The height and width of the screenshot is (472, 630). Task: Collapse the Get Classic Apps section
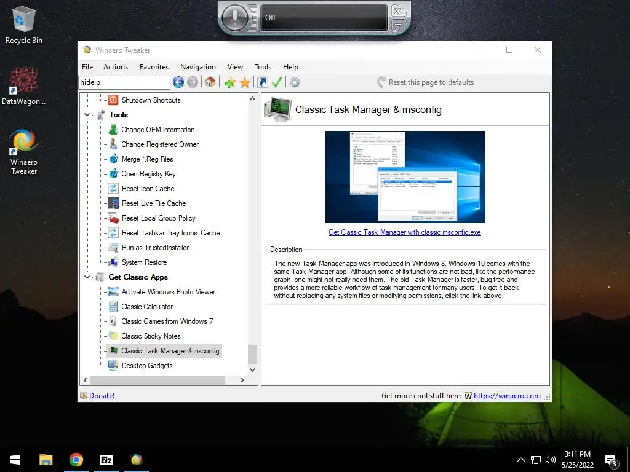point(87,277)
